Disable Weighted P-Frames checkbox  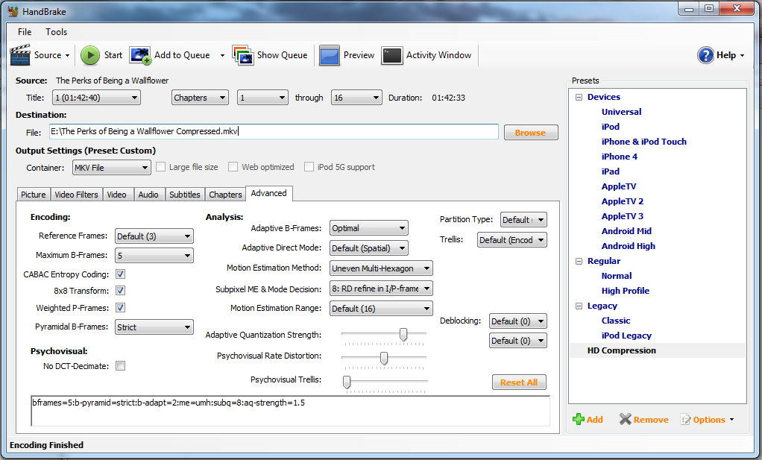(120, 307)
